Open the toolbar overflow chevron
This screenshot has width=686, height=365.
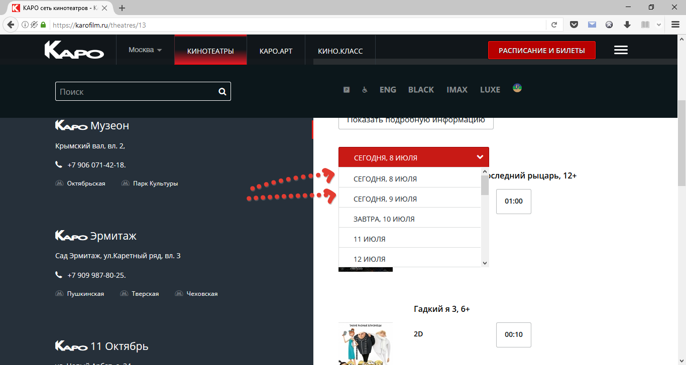[x=659, y=25]
